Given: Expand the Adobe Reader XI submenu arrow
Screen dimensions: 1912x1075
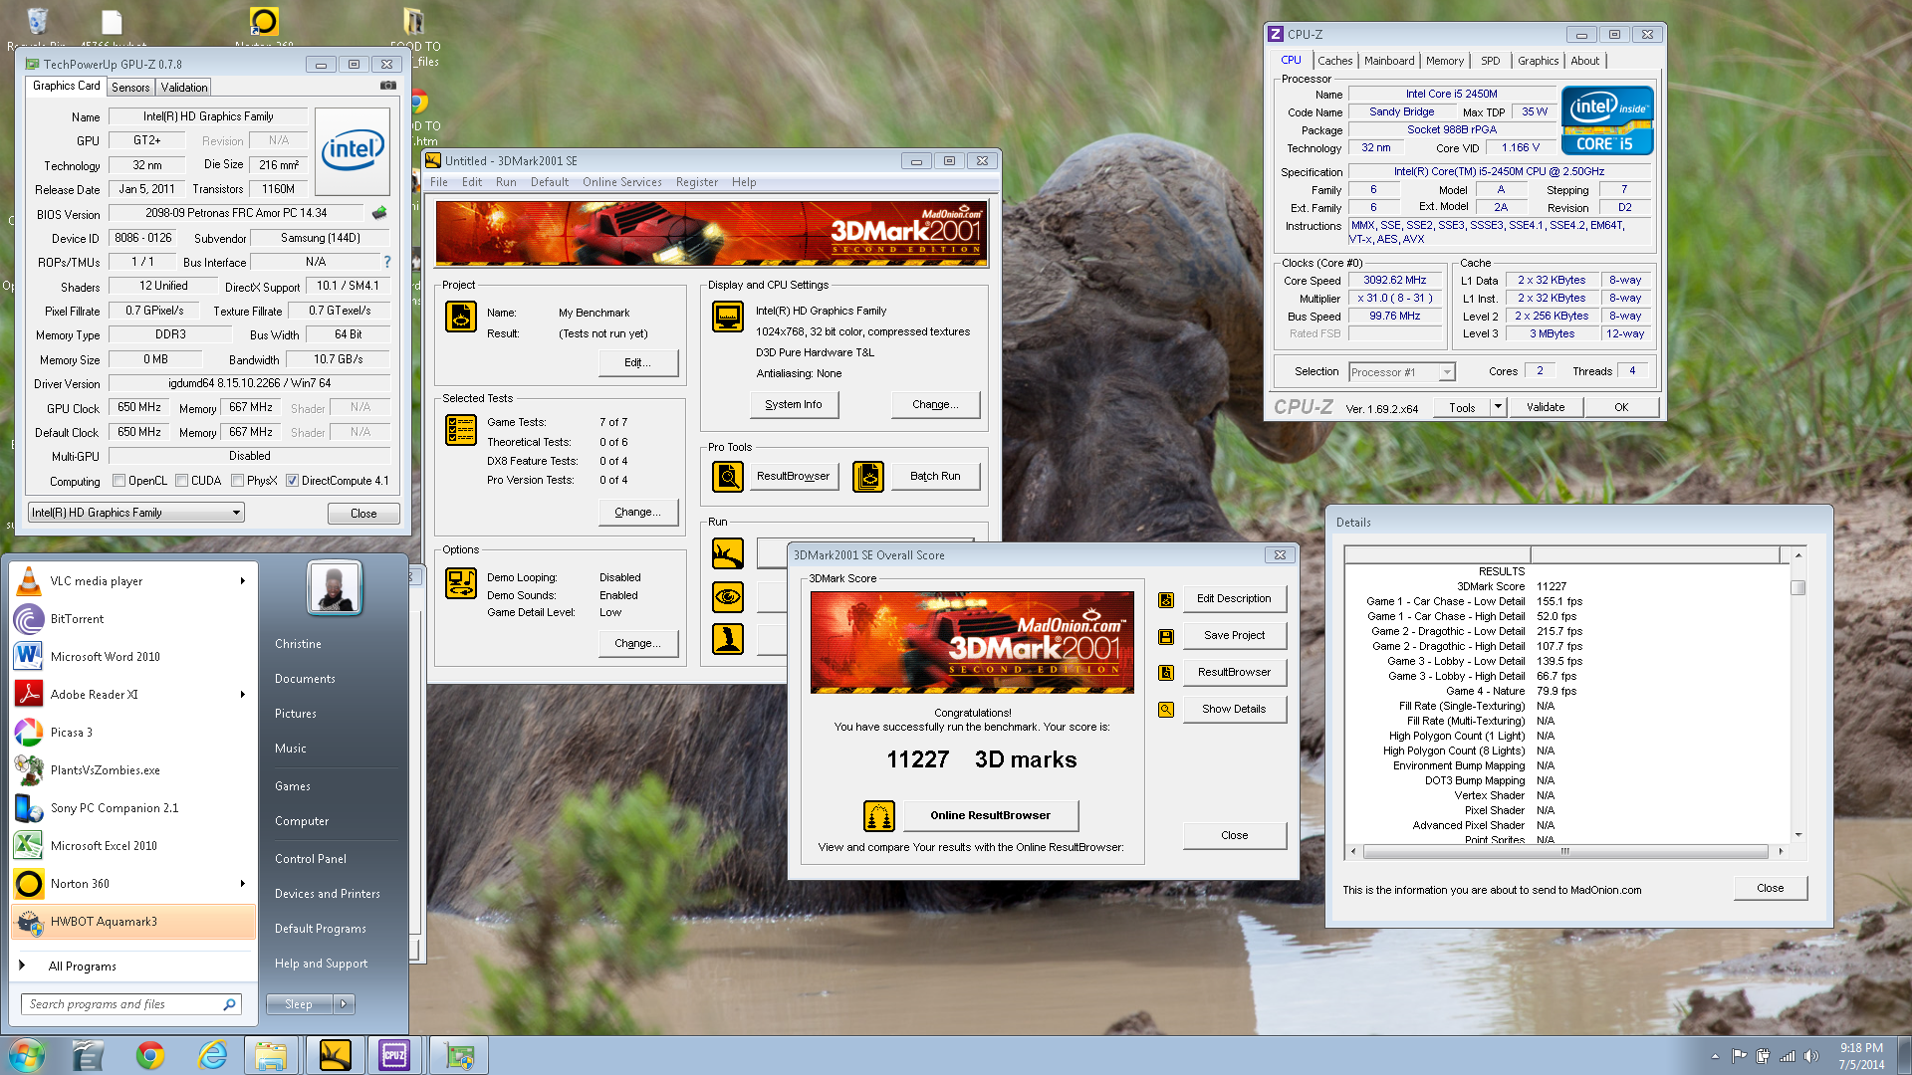Looking at the screenshot, I should 243,695.
